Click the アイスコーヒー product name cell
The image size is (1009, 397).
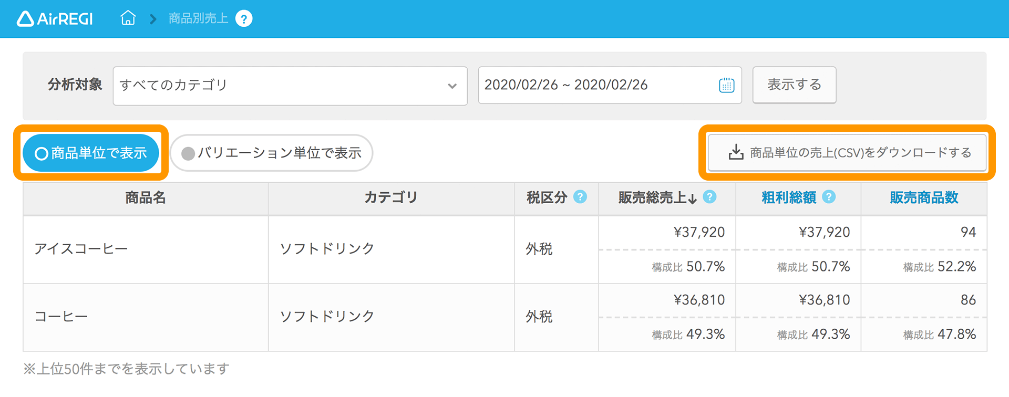coord(146,249)
